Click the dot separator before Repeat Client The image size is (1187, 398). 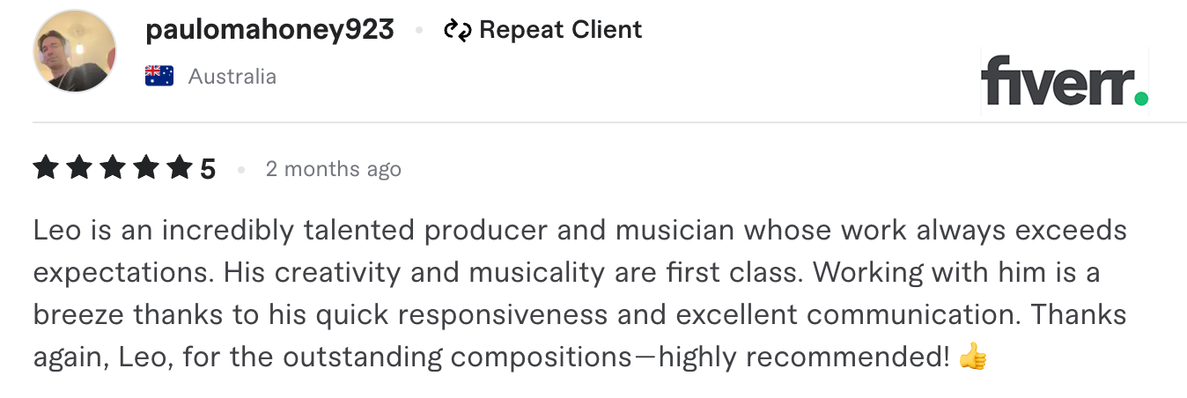419,31
